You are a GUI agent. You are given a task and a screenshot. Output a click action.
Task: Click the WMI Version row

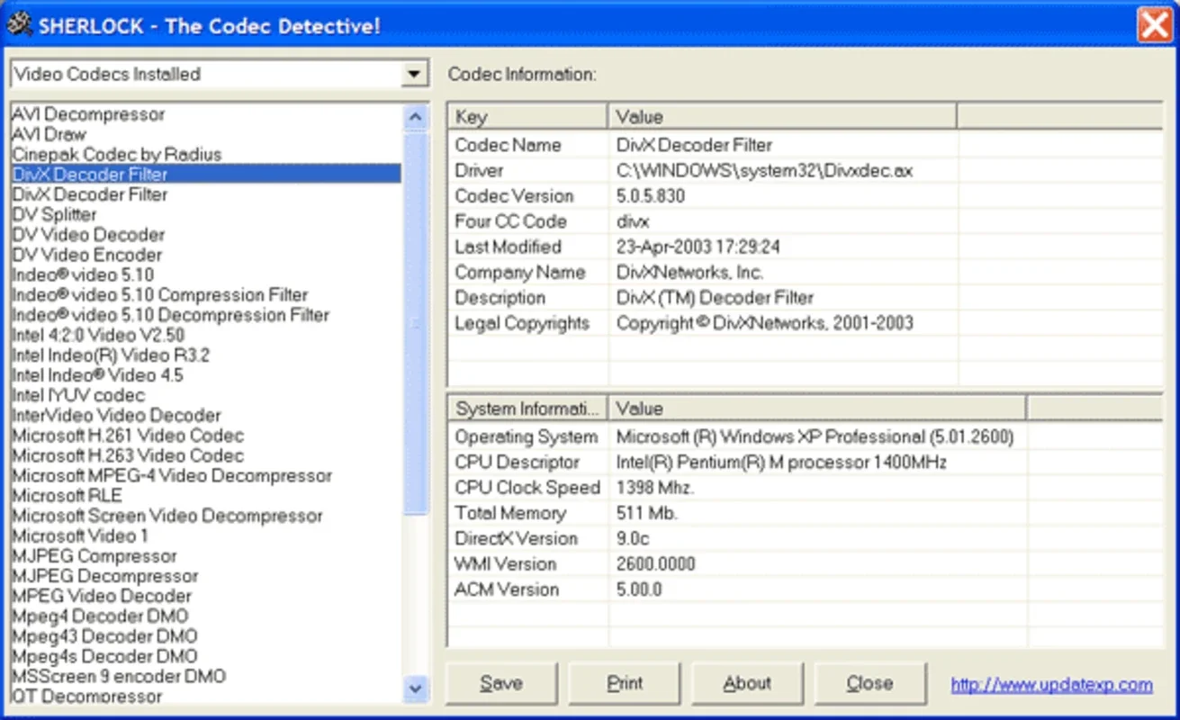(806, 564)
